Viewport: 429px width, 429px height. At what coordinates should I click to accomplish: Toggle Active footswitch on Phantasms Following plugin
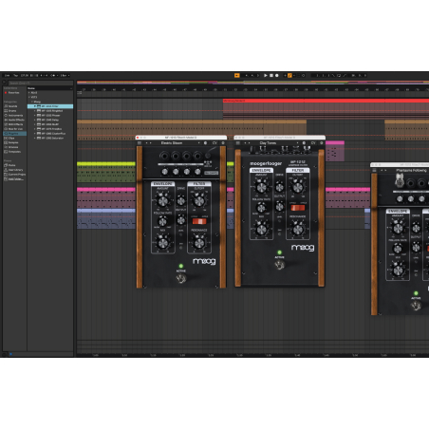(x=416, y=306)
